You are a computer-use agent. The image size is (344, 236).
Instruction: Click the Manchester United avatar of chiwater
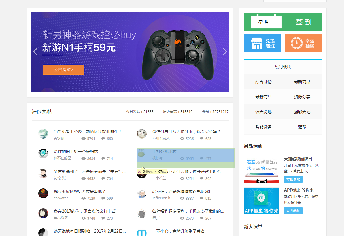coord(43,193)
